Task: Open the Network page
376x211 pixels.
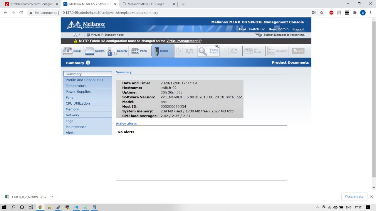Action: pos(88,115)
